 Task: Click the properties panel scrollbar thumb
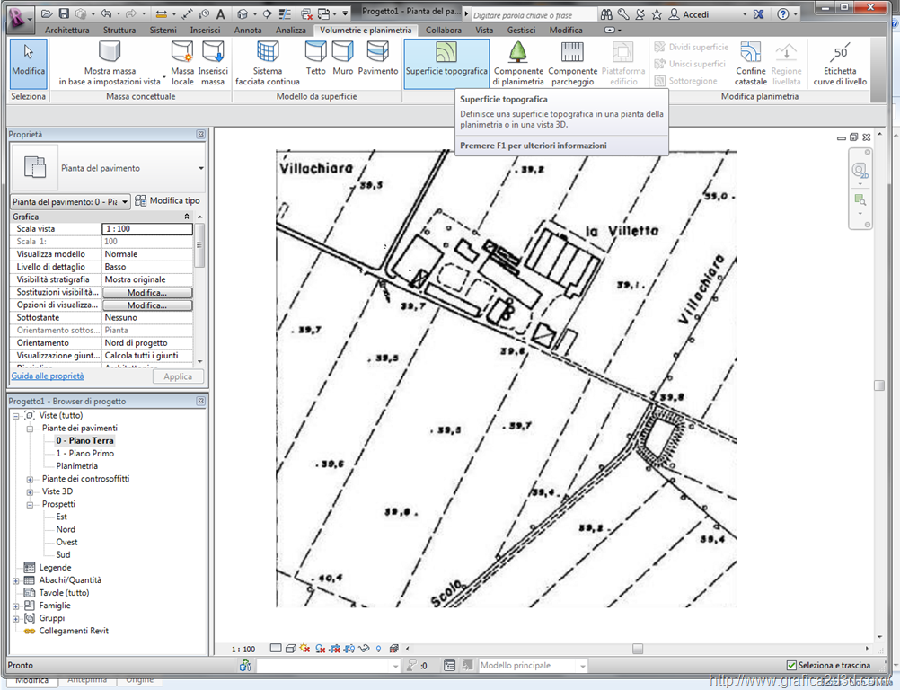(199, 245)
